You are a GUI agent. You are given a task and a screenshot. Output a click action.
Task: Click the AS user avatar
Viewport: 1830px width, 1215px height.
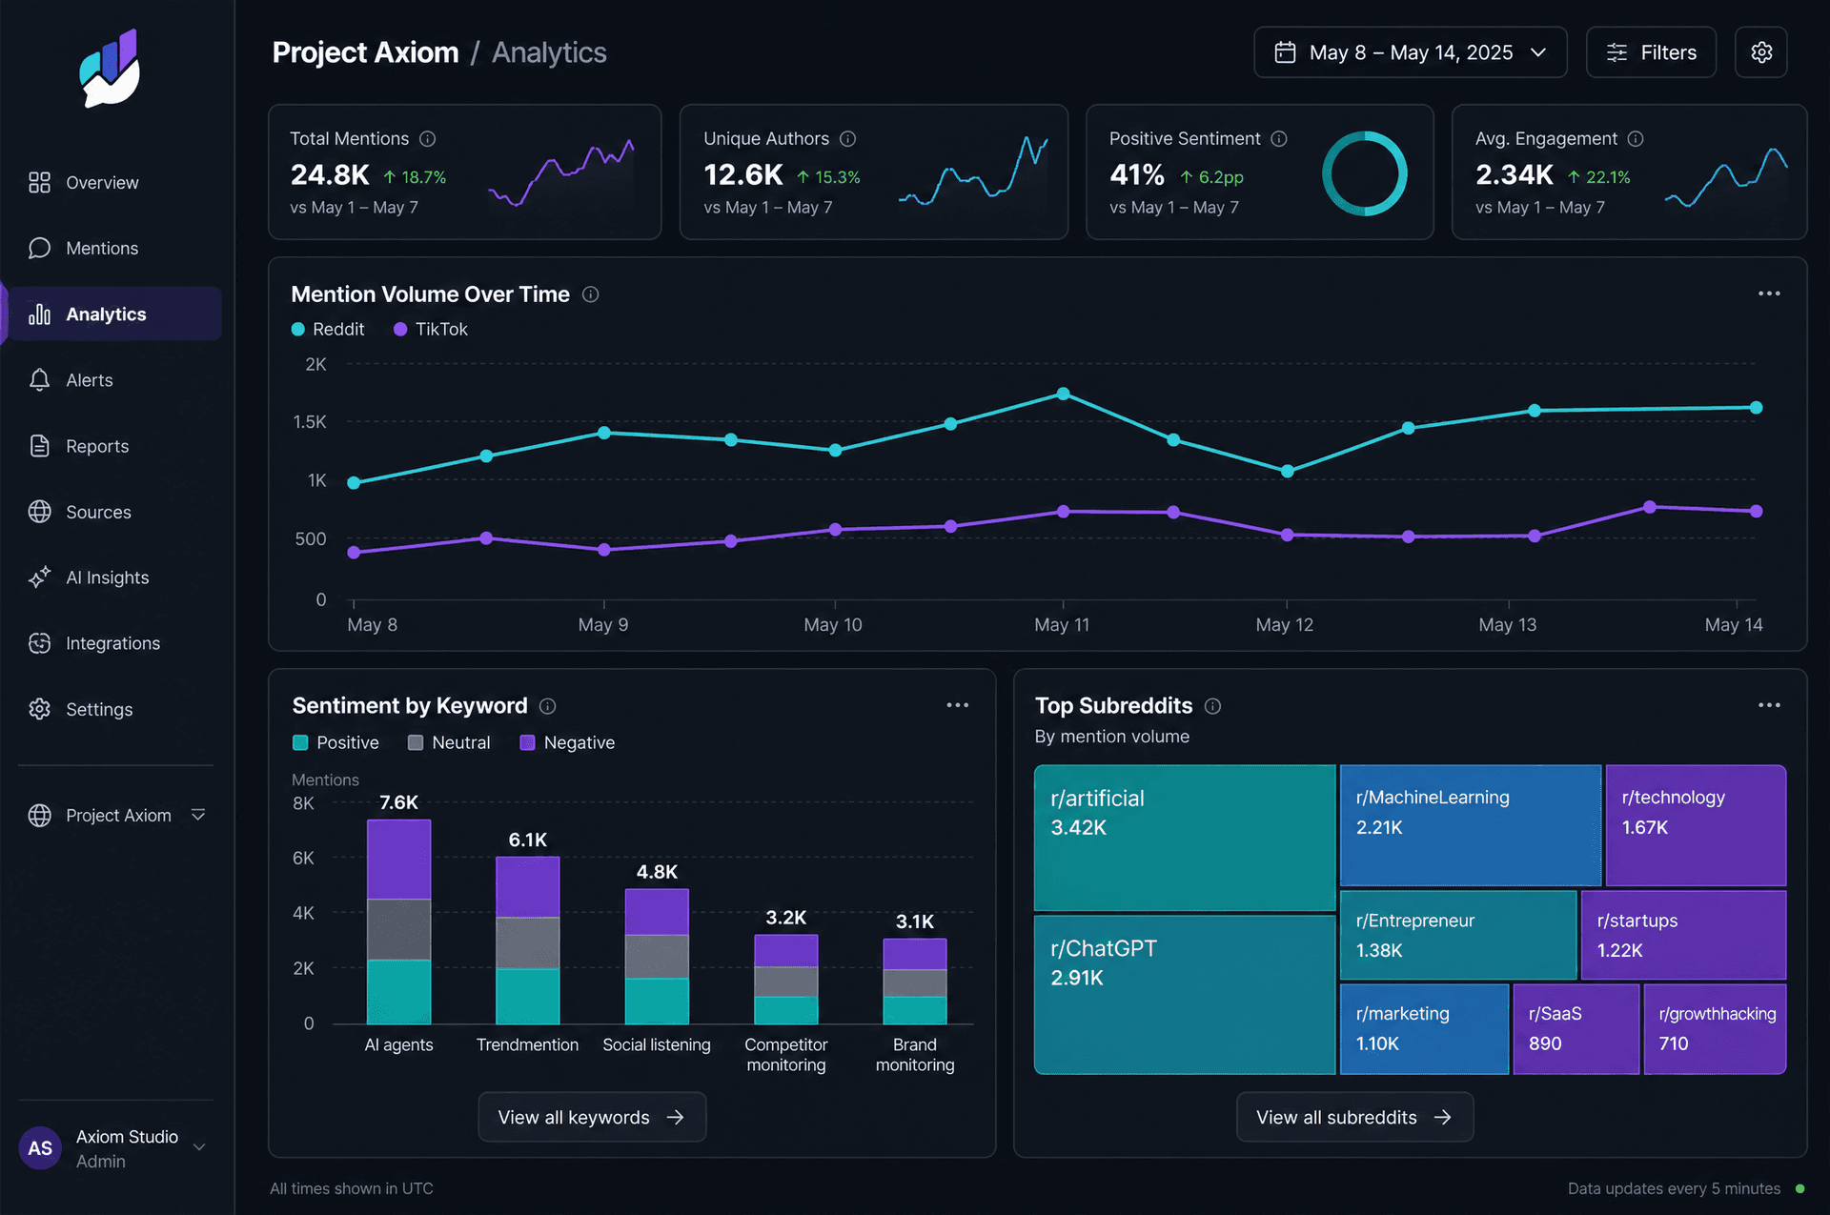40,1147
